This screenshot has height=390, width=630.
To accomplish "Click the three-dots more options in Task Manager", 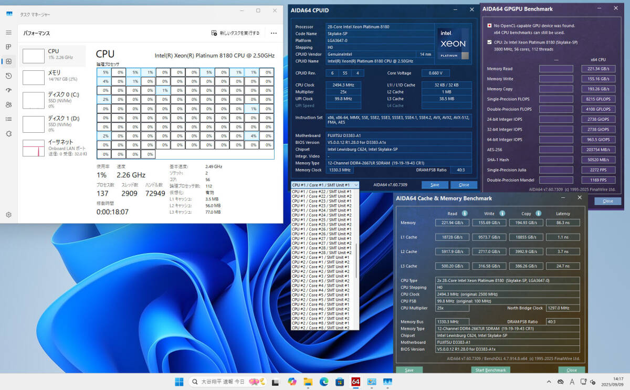I will (x=274, y=33).
